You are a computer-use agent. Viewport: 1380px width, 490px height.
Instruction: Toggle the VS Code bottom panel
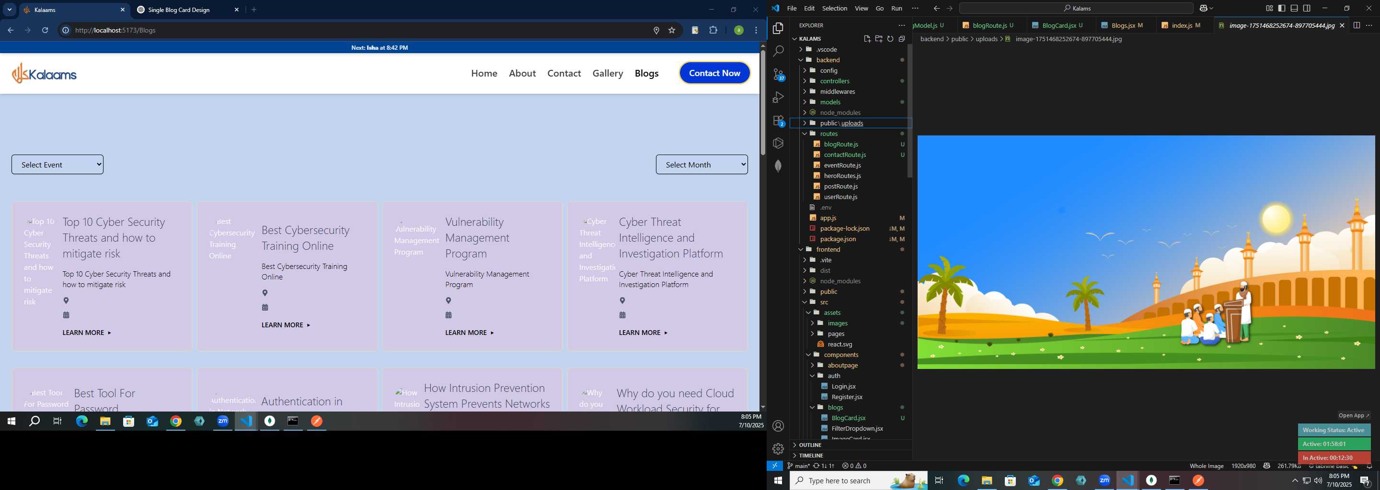pos(1294,8)
